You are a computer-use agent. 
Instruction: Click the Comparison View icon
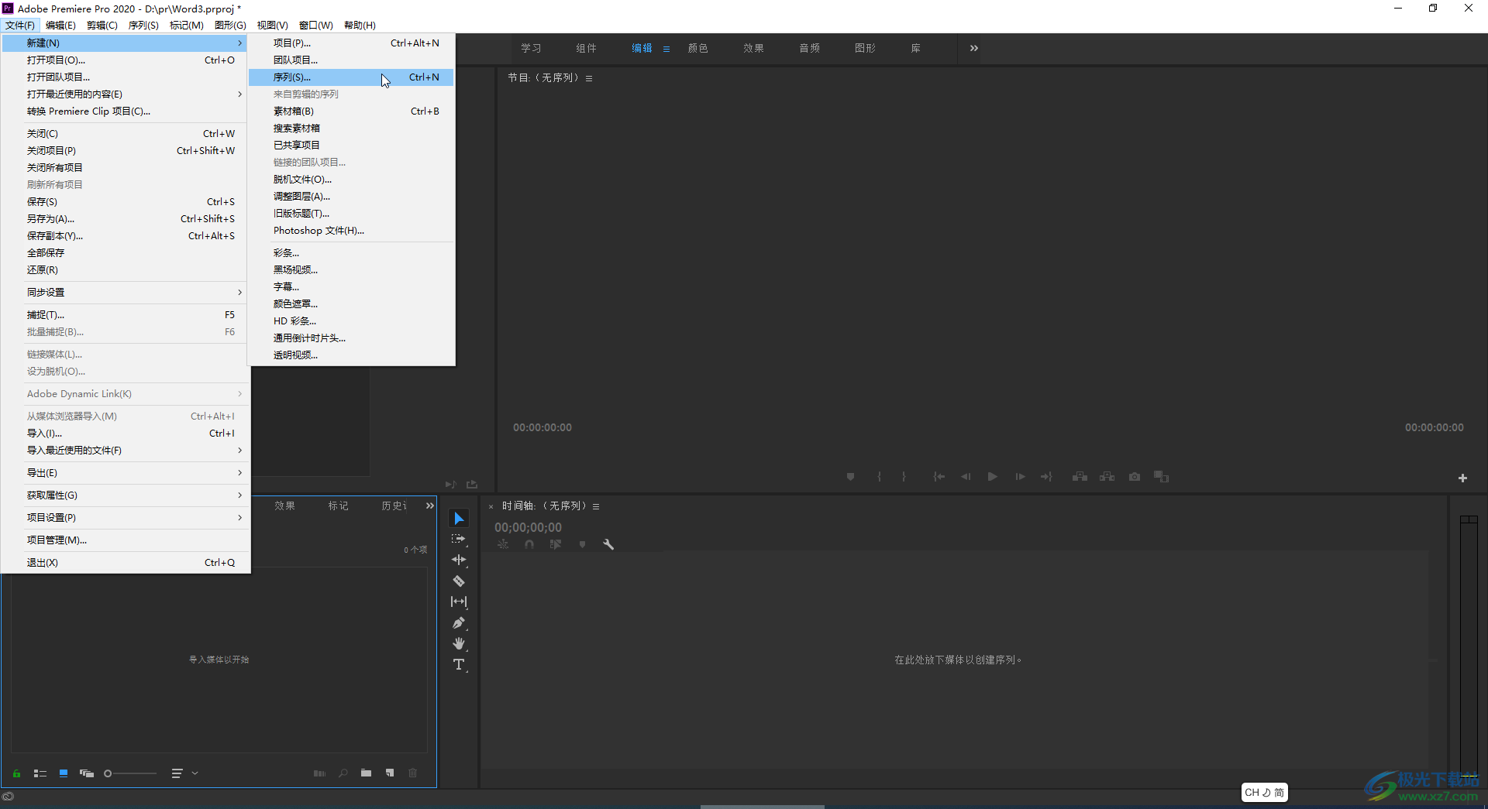(x=1161, y=477)
